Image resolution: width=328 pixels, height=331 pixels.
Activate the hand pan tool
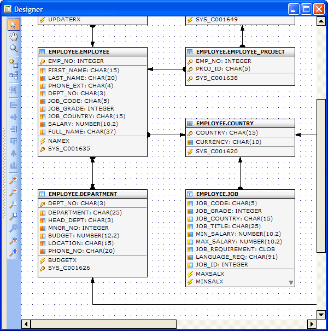[14, 37]
